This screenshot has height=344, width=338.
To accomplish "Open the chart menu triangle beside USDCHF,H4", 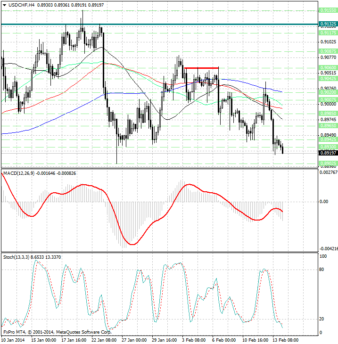I will point(4,5).
